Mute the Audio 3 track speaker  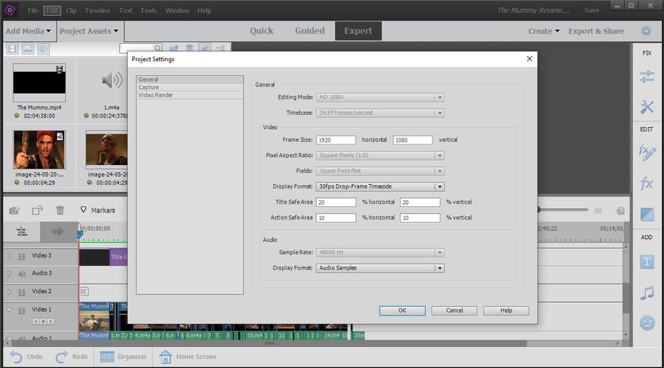click(x=21, y=274)
